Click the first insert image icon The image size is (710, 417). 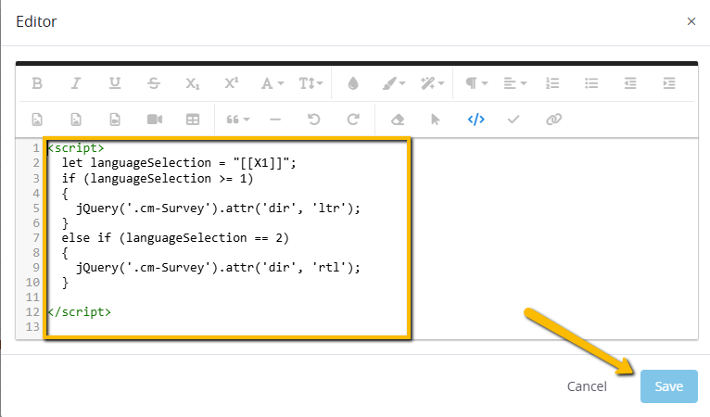(x=37, y=120)
